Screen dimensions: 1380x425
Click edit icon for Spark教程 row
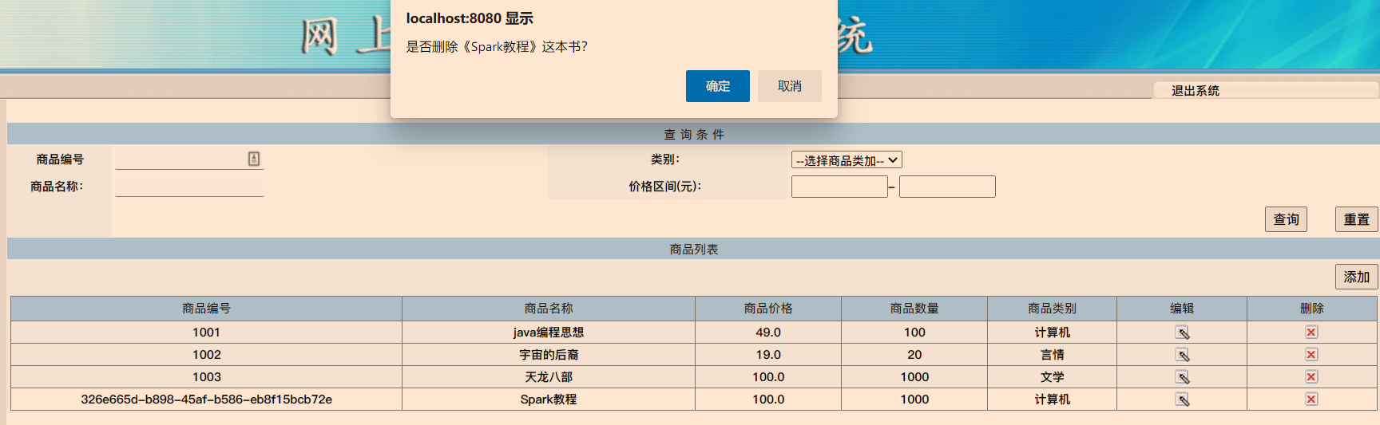pos(1182,399)
